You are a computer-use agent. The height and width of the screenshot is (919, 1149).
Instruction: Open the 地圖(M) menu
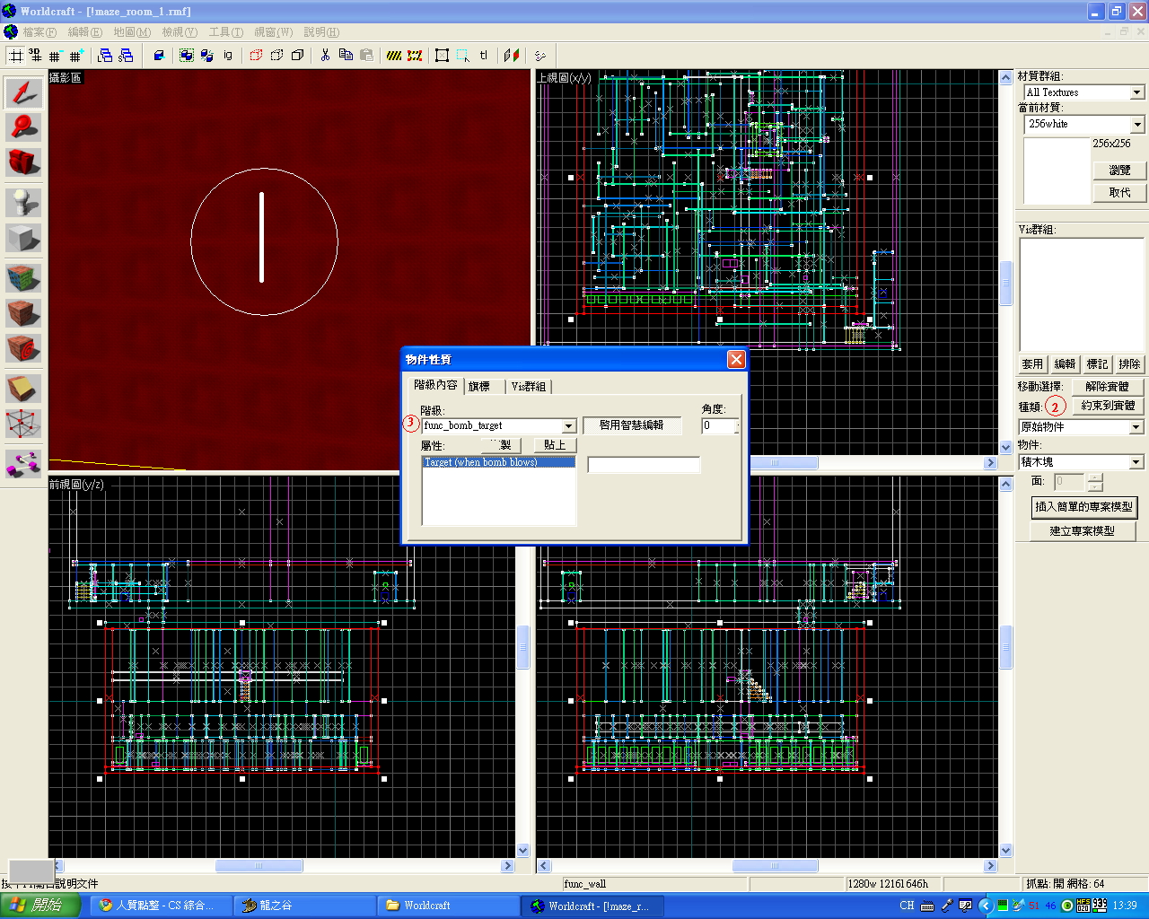pos(132,31)
